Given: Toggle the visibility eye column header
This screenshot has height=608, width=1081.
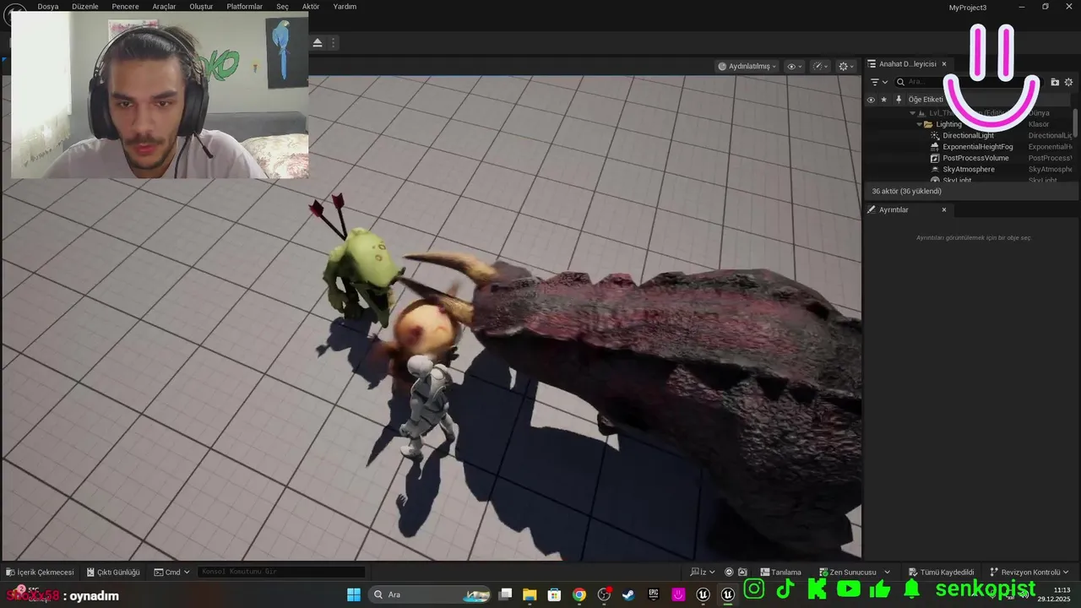Looking at the screenshot, I should tap(871, 100).
